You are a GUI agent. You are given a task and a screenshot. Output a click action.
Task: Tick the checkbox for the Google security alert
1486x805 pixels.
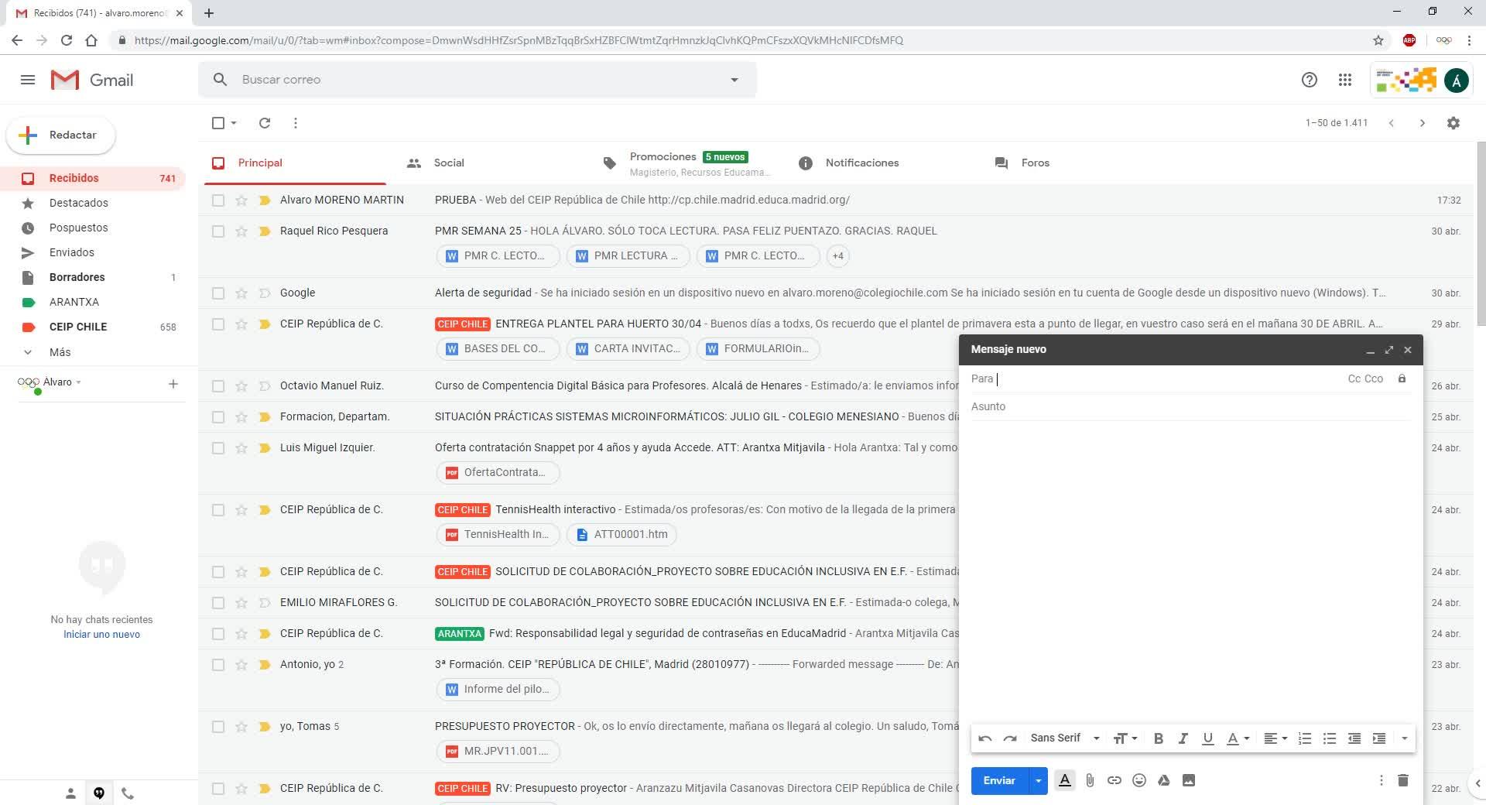click(218, 293)
